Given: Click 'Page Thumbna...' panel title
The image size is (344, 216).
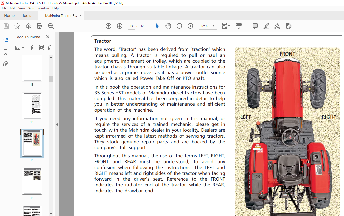Looking at the screenshot, I should [29, 37].
